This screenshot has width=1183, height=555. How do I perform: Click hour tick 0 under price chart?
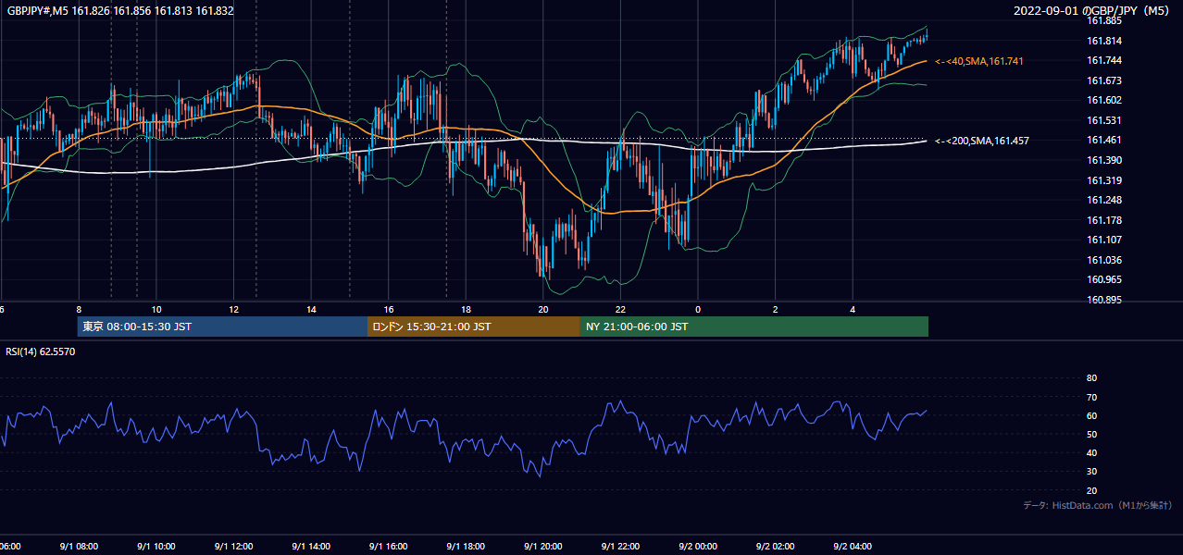tap(698, 309)
